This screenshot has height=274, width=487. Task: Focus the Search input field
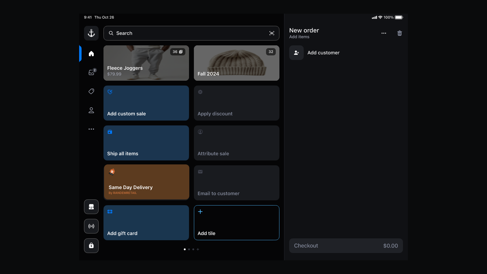(191, 33)
